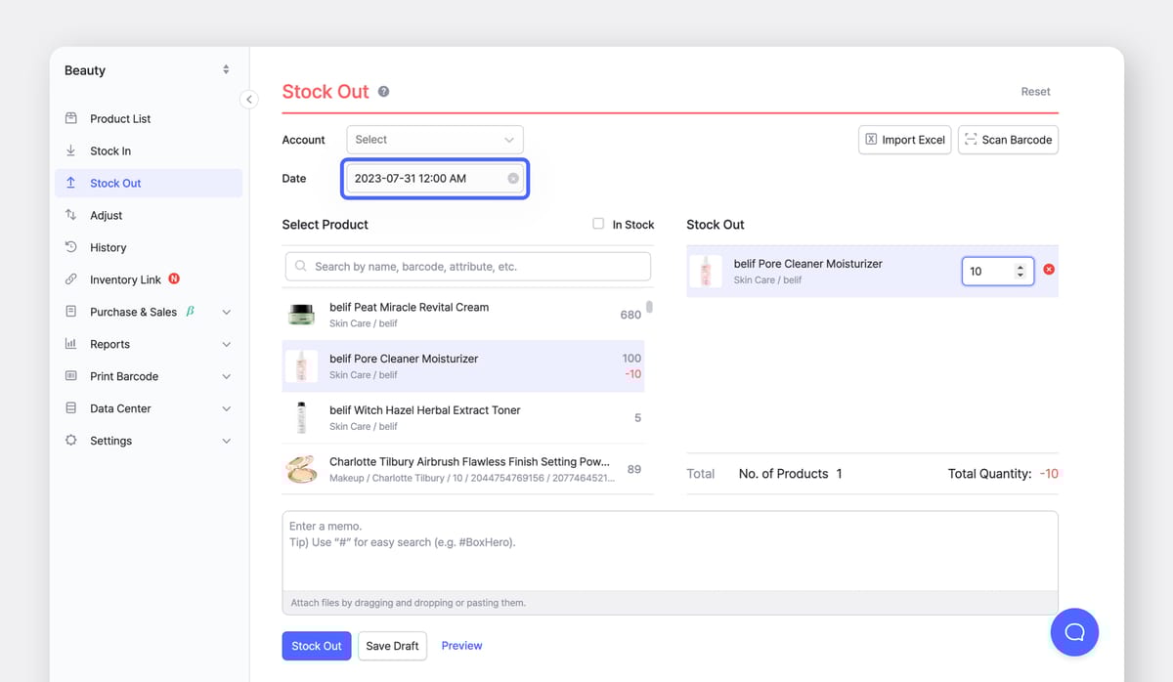Open History via the clock icon
Image resolution: width=1173 pixels, height=682 pixels.
(71, 247)
